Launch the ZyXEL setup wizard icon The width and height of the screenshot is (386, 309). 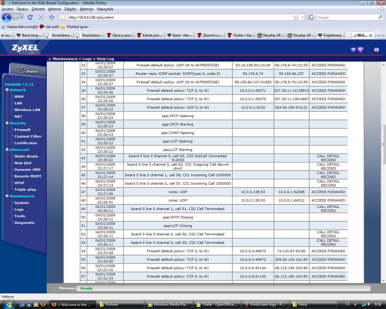[x=361, y=50]
